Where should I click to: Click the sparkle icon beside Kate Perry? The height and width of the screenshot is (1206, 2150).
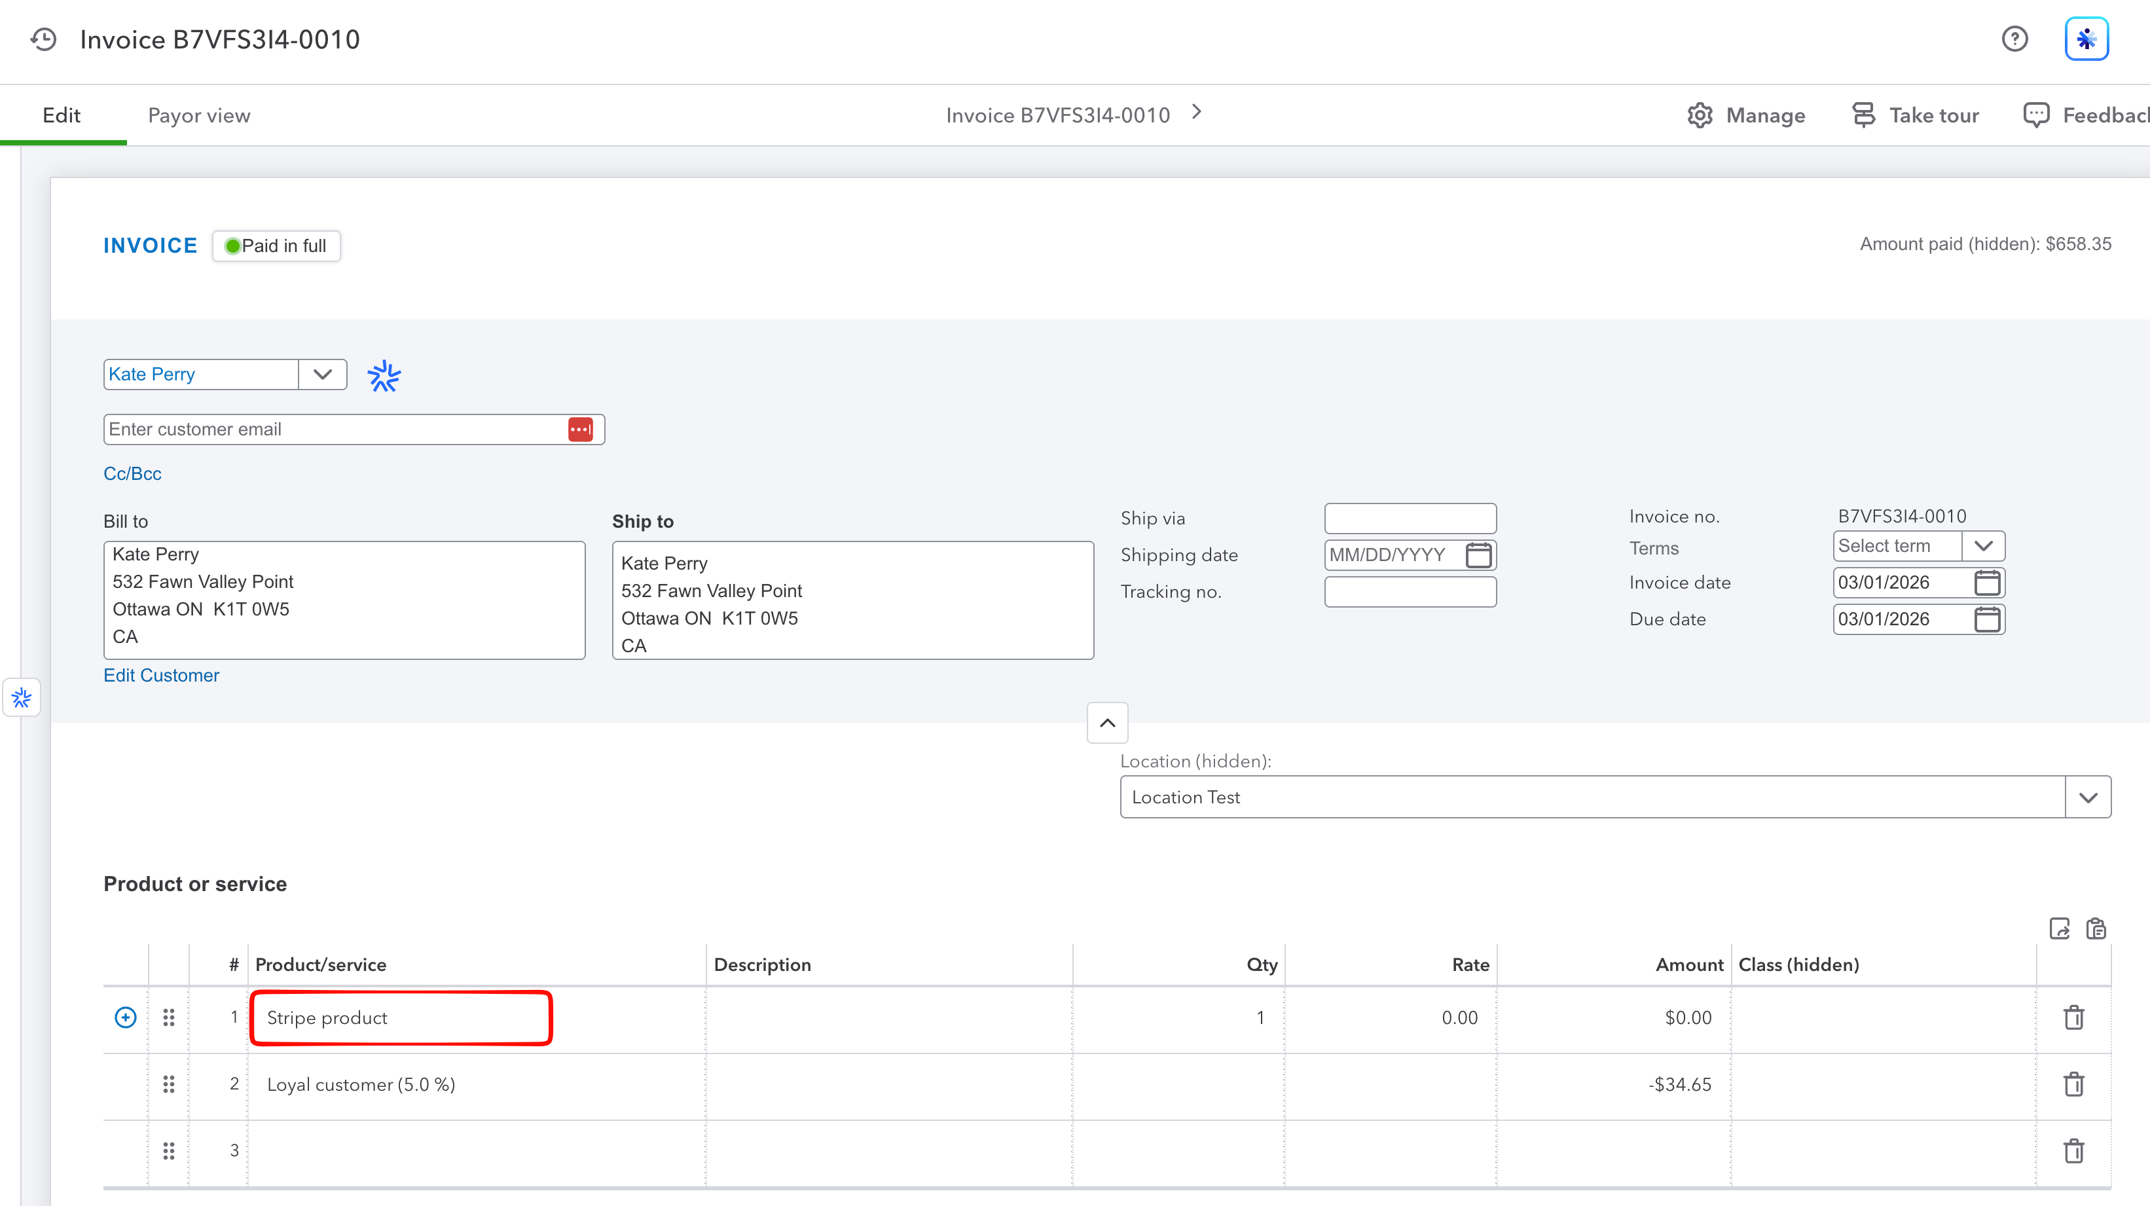384,376
